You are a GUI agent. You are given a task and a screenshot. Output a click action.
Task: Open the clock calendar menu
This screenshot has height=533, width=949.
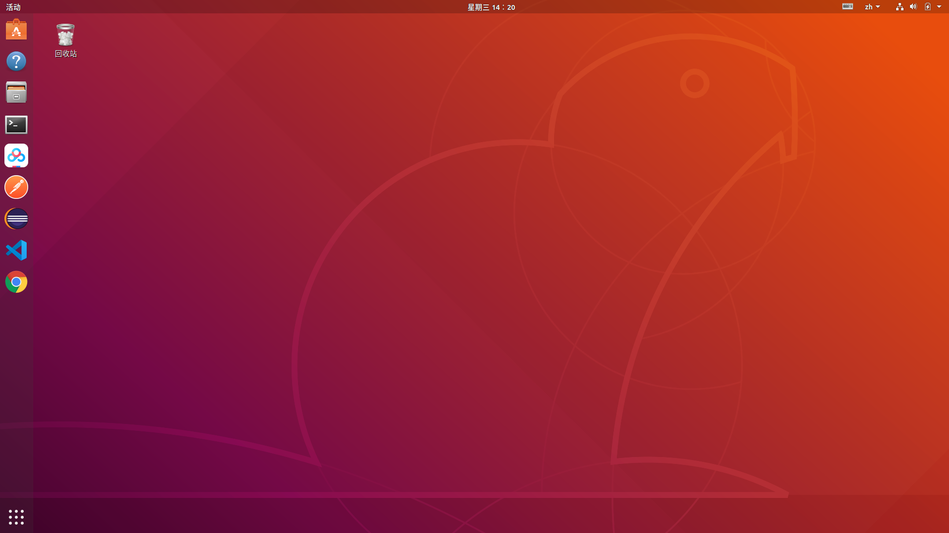(491, 7)
